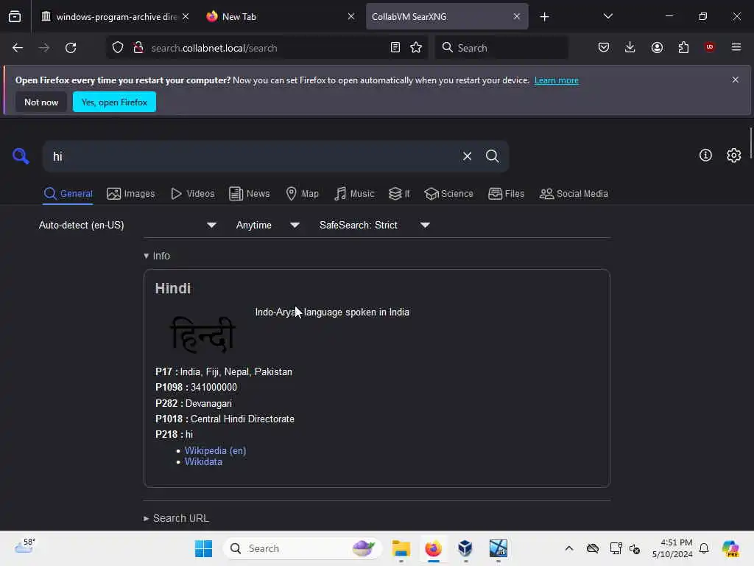Click the Firefox View icon in tab bar
Image resolution: width=754 pixels, height=566 pixels.
[15, 17]
